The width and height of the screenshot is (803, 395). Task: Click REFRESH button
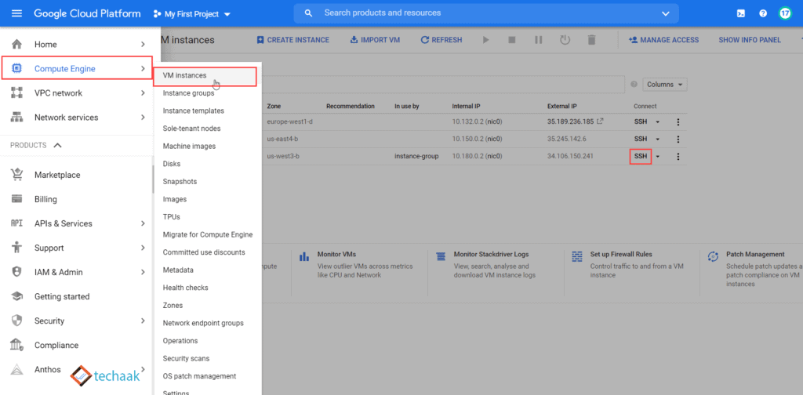point(441,40)
